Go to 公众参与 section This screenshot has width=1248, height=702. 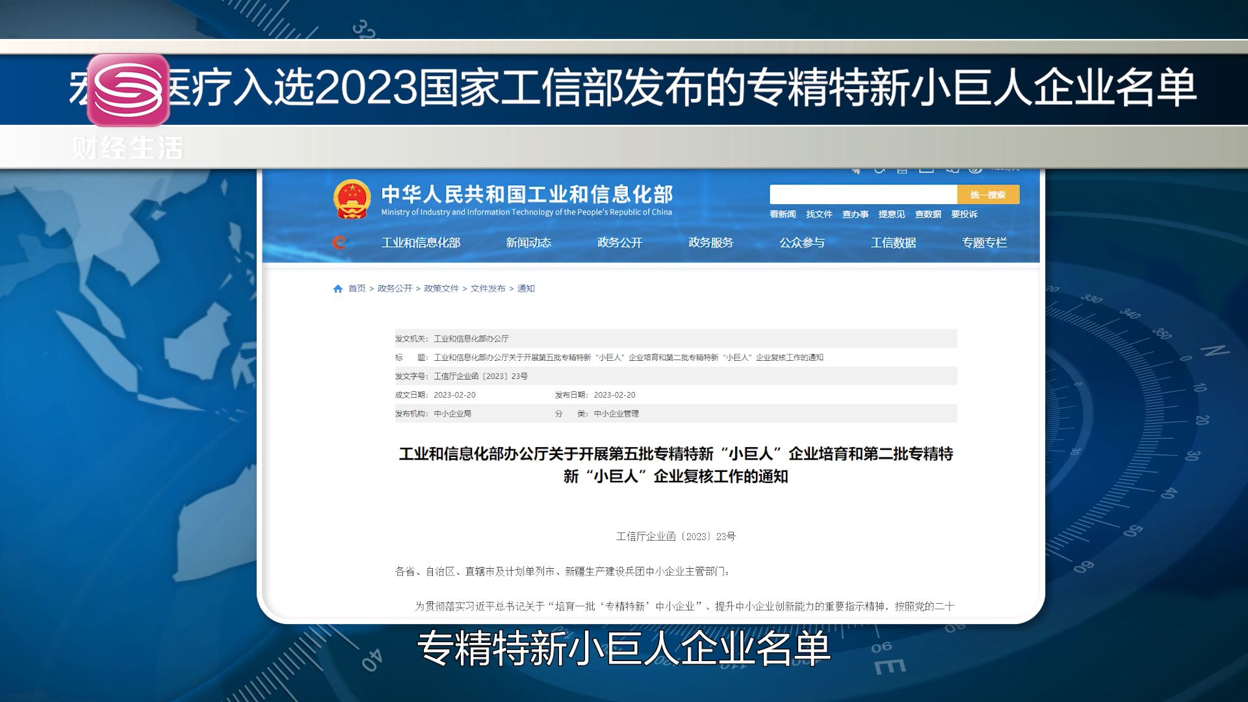(x=801, y=242)
